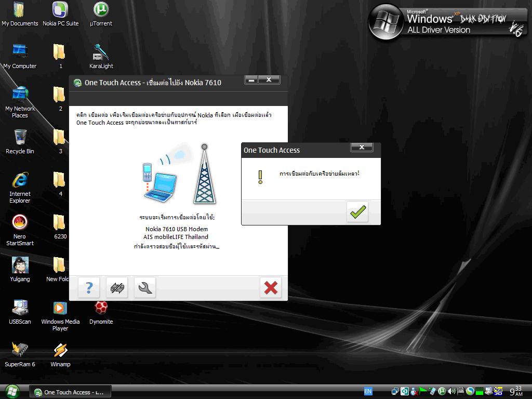Viewport: 532px width, 399px height.
Task: Launch Yulgang game from desktop
Action: [20, 270]
